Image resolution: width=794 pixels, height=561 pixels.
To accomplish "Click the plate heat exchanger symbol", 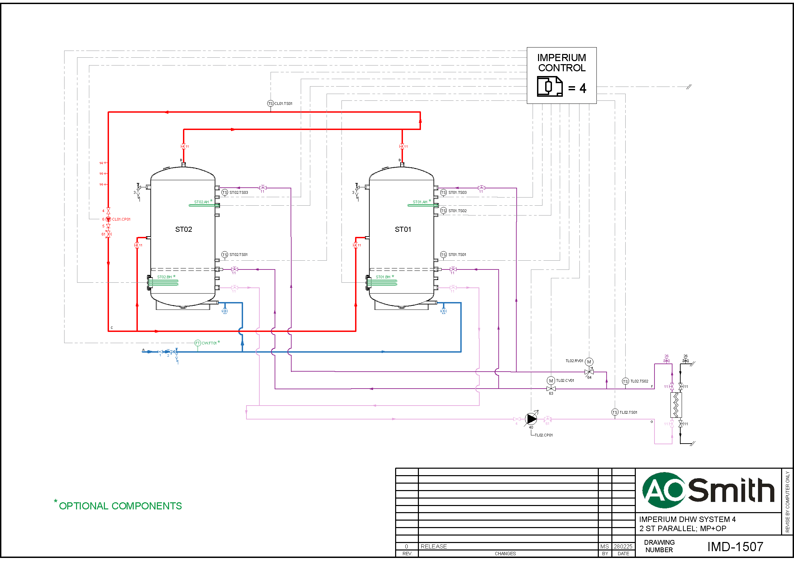I will pos(676,405).
